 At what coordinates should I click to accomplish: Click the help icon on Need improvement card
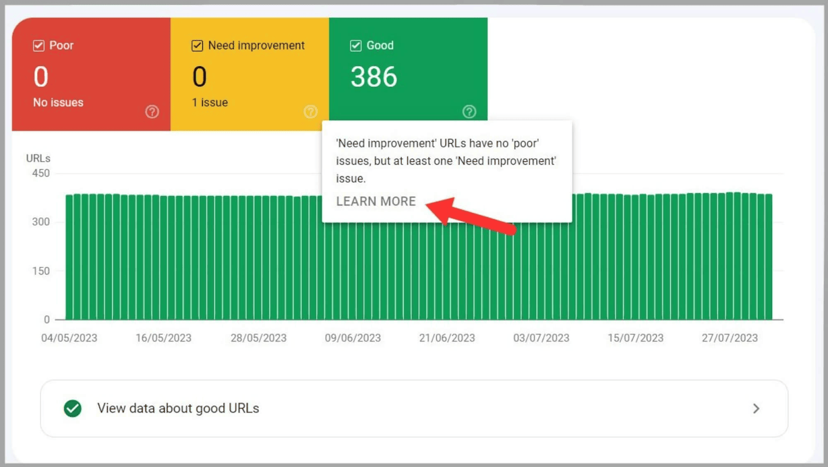310,111
